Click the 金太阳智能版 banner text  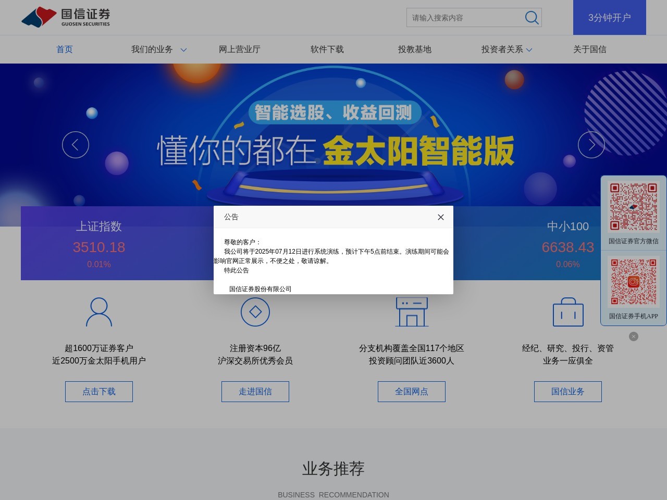tap(419, 151)
